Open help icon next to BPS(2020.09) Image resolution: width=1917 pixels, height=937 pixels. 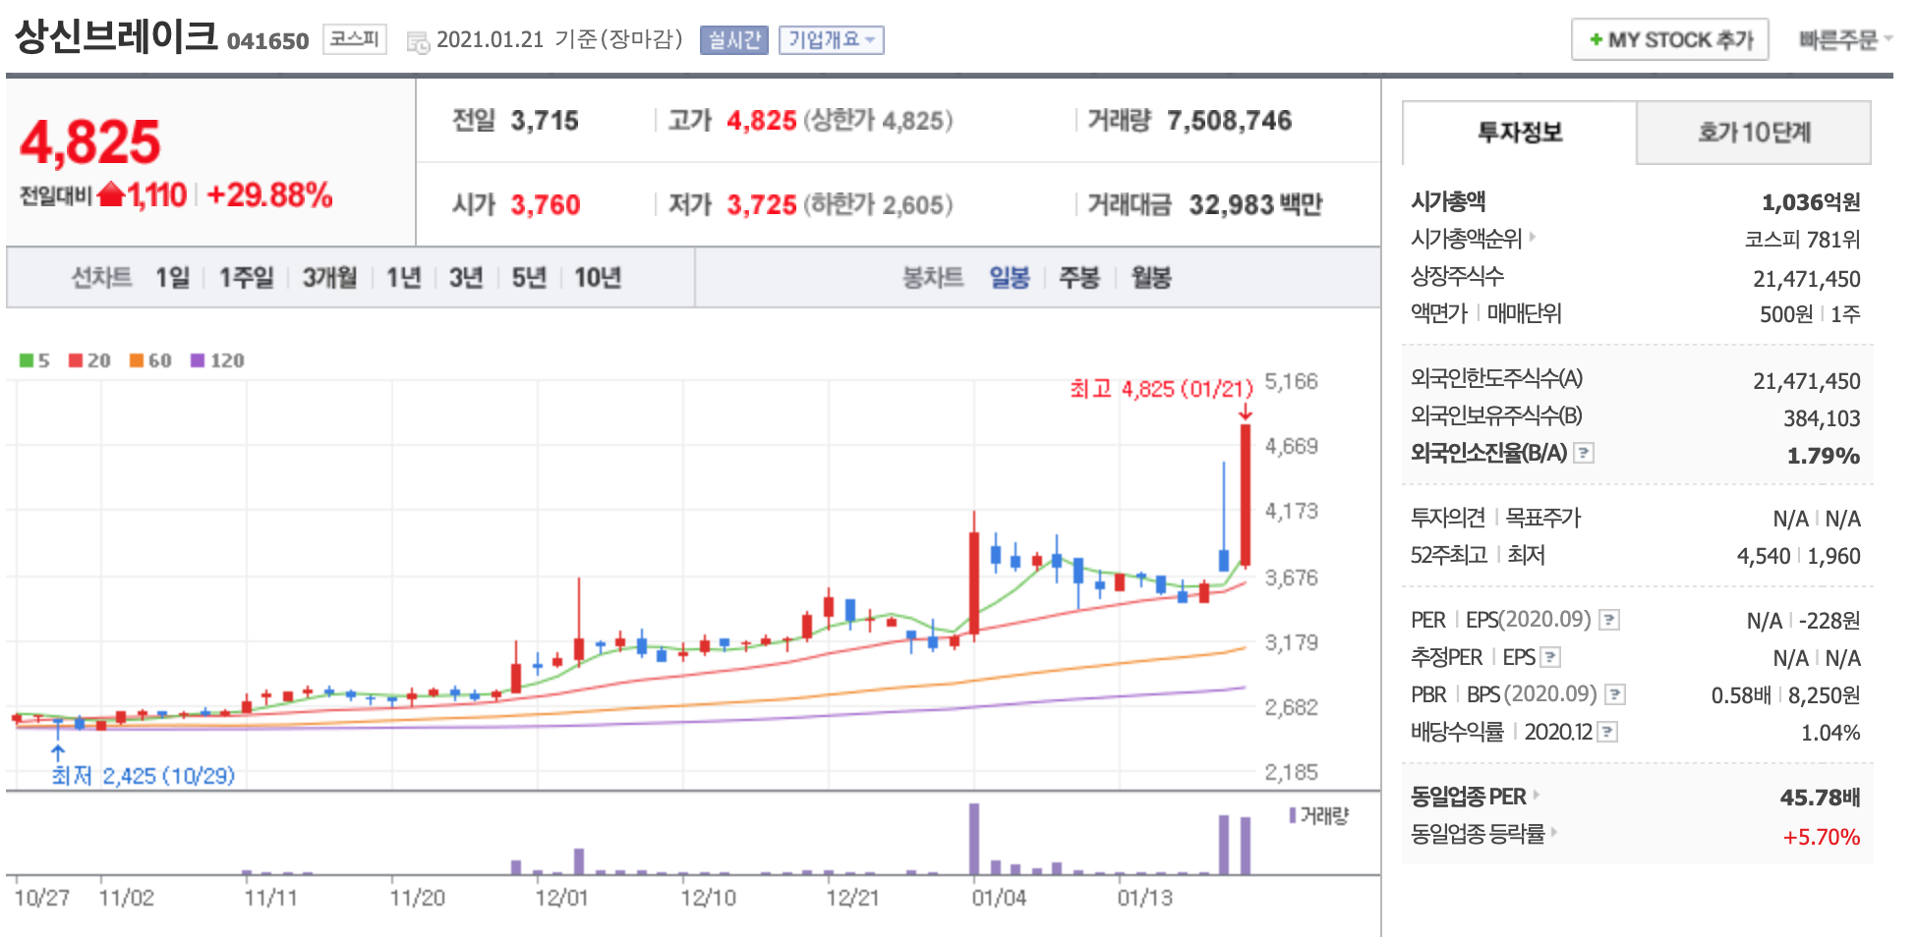pyautogui.click(x=1615, y=694)
